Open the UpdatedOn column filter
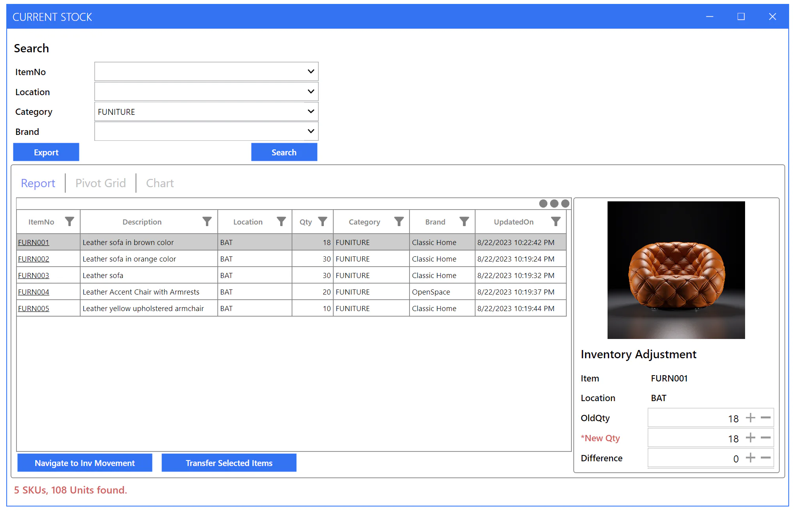Screen dimensions: 795x512 point(556,222)
